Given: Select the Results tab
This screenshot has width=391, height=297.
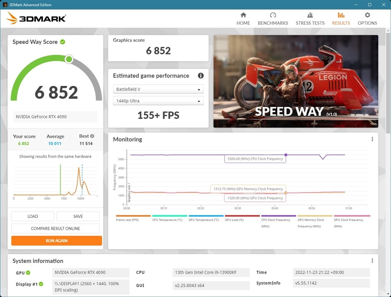Looking at the screenshot, I should [341, 19].
